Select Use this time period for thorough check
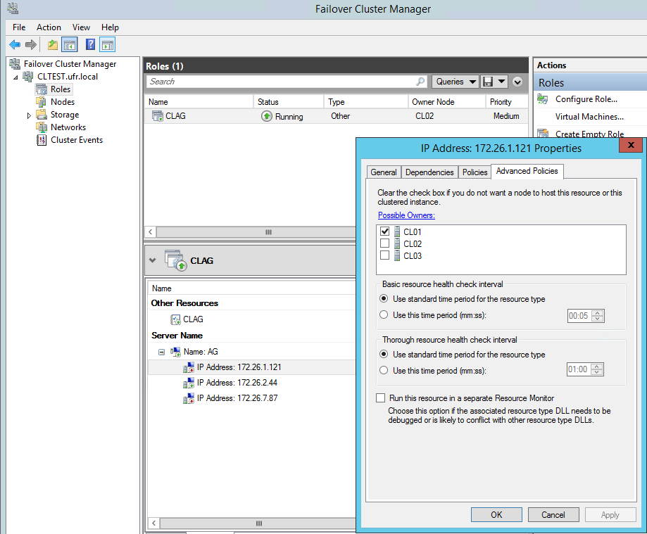 pyautogui.click(x=383, y=369)
